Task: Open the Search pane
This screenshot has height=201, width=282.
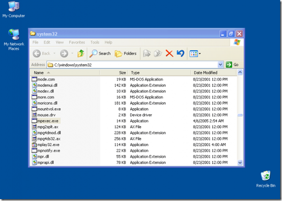Action: click(100, 53)
